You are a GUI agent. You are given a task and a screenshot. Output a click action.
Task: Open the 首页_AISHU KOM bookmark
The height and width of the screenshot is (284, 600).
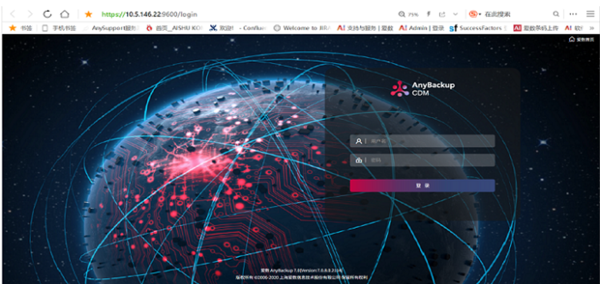coord(175,28)
